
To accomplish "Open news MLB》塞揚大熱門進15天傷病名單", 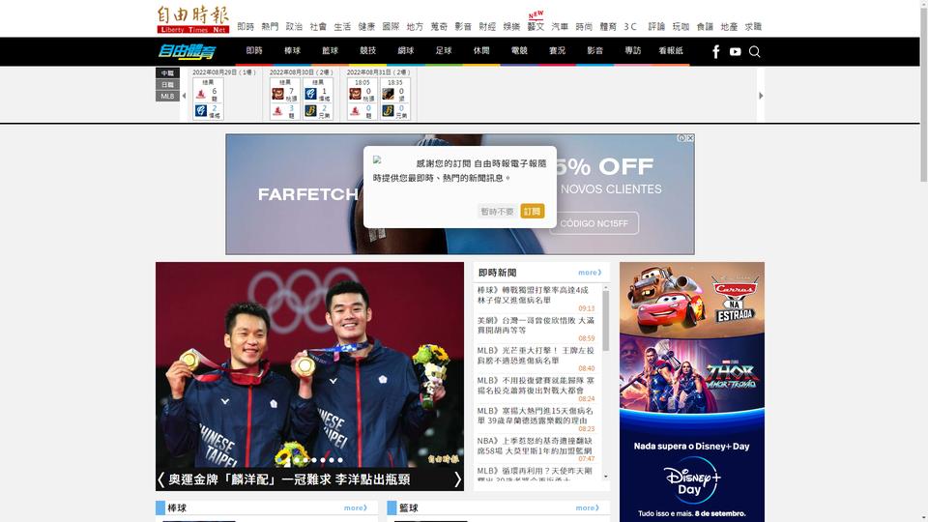I will [535, 416].
